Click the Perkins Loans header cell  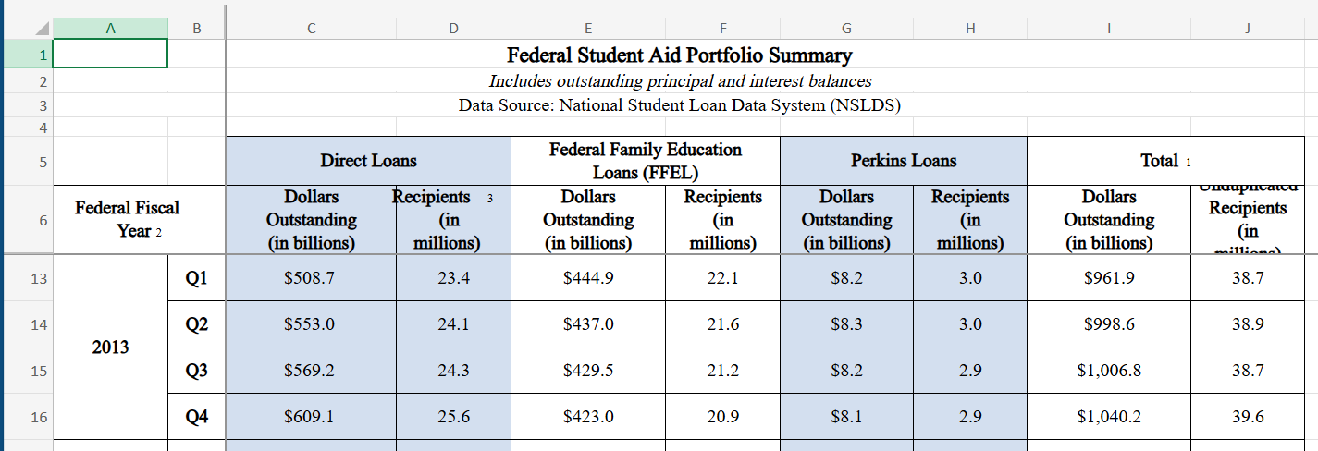tap(903, 162)
